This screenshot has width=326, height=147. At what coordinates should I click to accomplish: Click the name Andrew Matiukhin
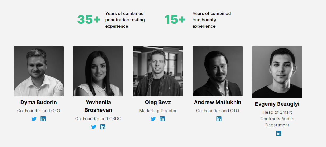pos(218,102)
